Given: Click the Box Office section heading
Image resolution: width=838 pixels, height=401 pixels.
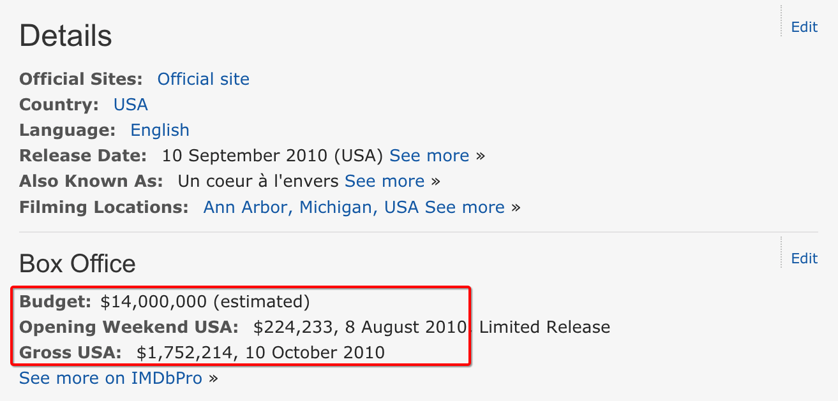Looking at the screenshot, I should [77, 263].
